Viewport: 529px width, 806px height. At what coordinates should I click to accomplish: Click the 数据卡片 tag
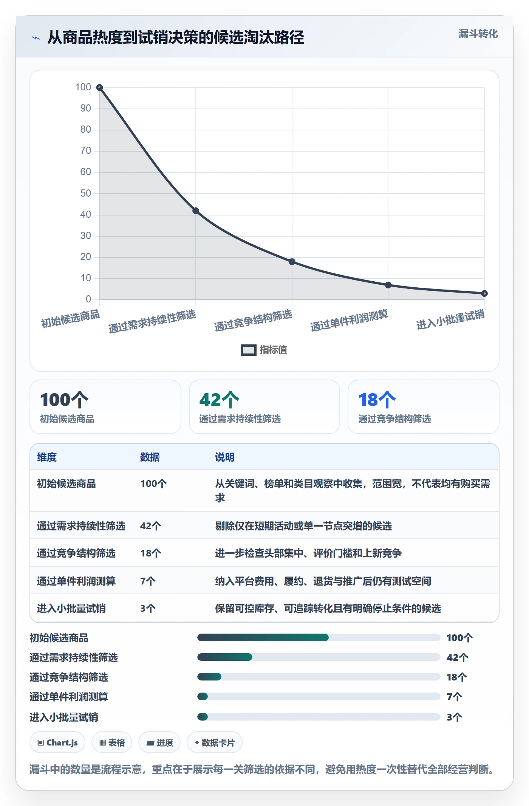(215, 742)
